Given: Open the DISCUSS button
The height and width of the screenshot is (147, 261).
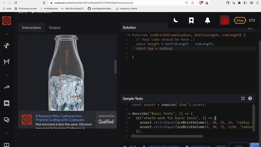Looking at the screenshot, I should tap(198, 146).
